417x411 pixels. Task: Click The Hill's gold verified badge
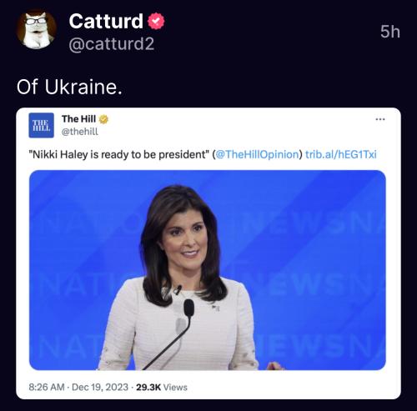[x=103, y=119]
